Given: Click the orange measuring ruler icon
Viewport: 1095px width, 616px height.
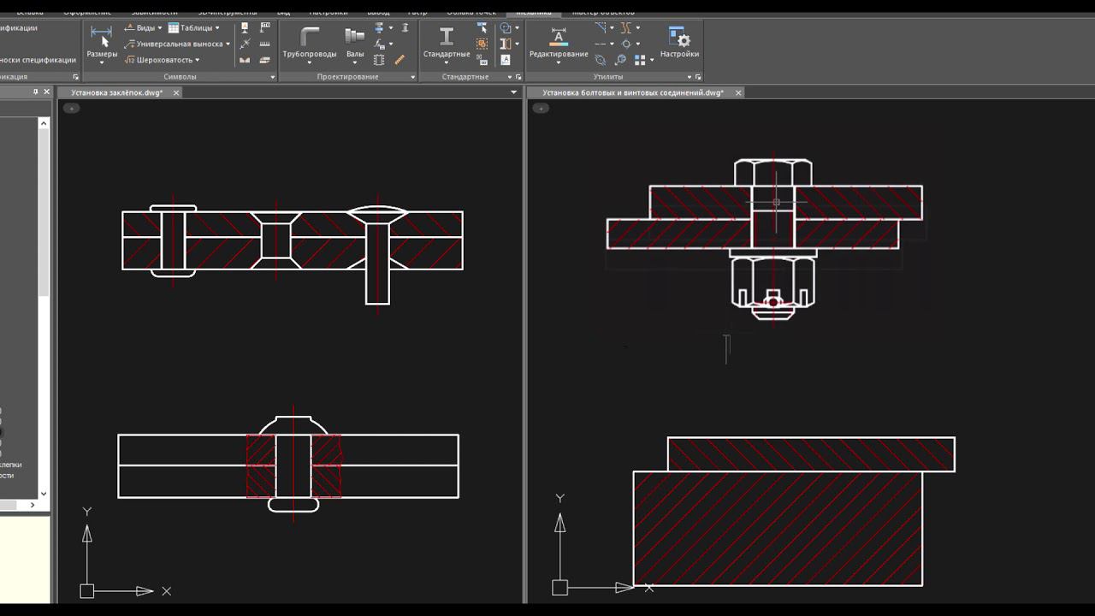Looking at the screenshot, I should [400, 60].
